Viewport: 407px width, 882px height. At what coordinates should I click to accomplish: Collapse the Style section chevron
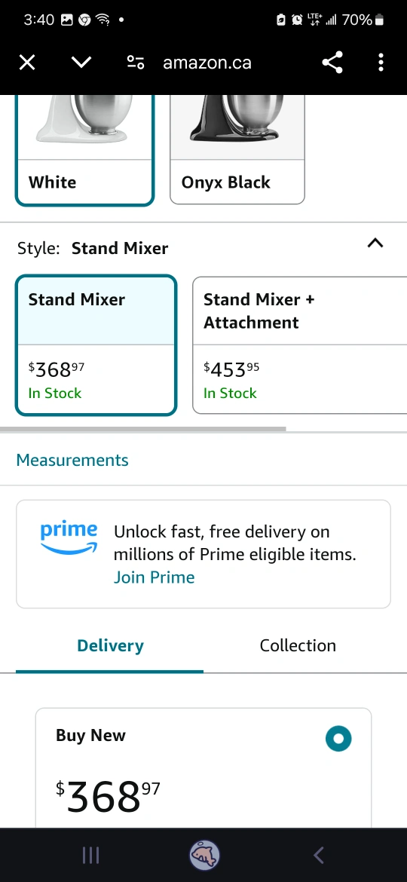point(375,243)
